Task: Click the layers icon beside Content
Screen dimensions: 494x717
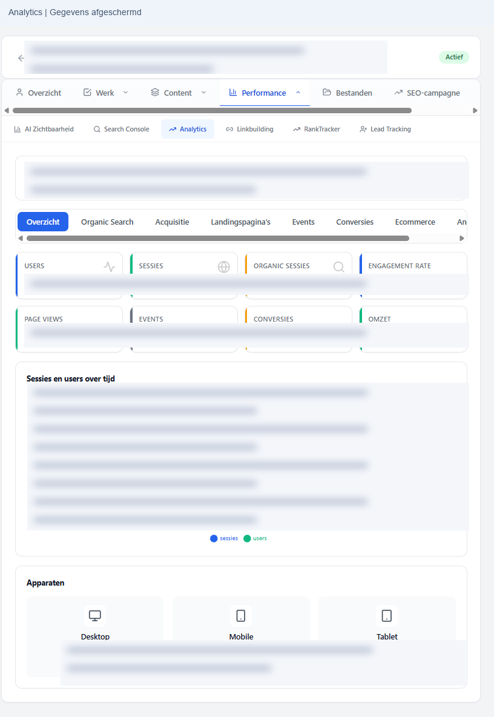Action: click(155, 93)
